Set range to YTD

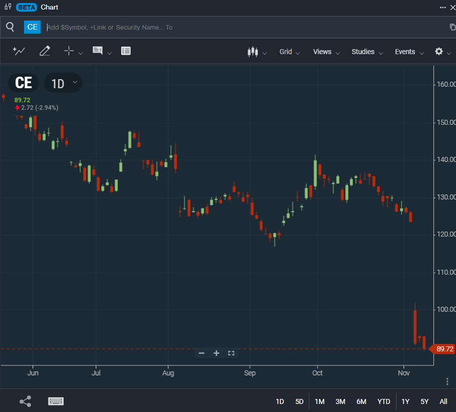tap(383, 401)
